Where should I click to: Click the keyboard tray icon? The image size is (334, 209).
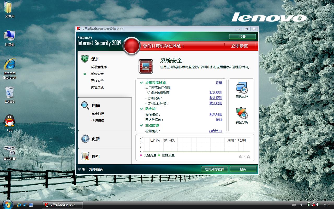click(294, 205)
